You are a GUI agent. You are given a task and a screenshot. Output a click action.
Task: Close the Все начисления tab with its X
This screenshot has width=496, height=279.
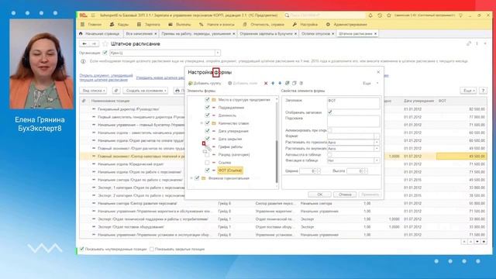155,33
